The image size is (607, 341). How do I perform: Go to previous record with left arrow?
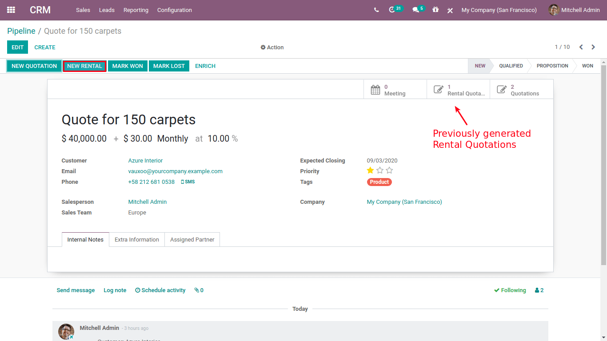(x=581, y=47)
